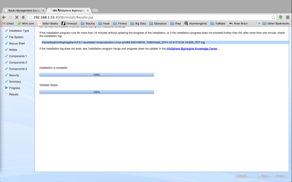The image size is (292, 182).
Task: Expand the Big Data bookmarks folder
Action: tap(138, 23)
